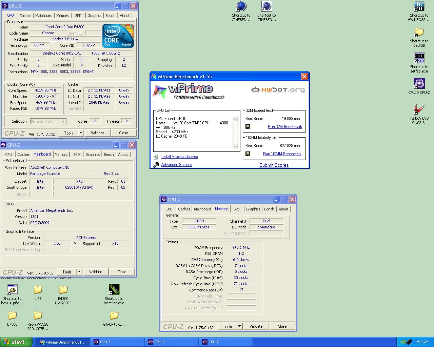Click the Intel Core 2 Duo E4300 name field
The image size is (434, 347).
[x=65, y=27]
